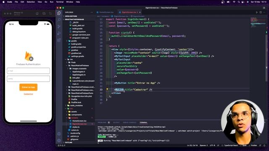
Task: Click the editor minimap preview
Action: [258, 22]
